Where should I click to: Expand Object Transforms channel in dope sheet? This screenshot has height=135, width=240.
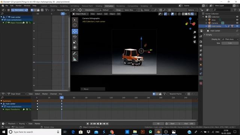click(3, 109)
